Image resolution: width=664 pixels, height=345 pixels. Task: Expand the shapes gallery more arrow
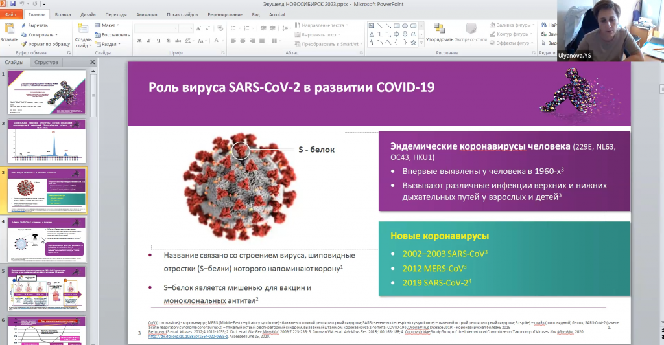pos(421,43)
